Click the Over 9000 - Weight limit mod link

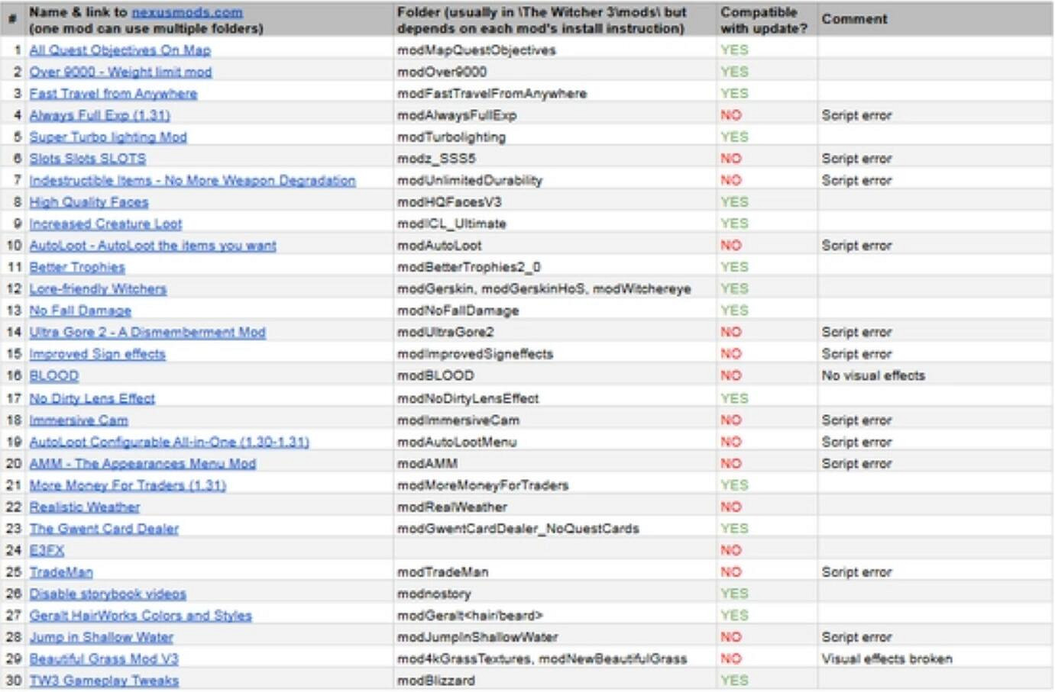pos(121,72)
